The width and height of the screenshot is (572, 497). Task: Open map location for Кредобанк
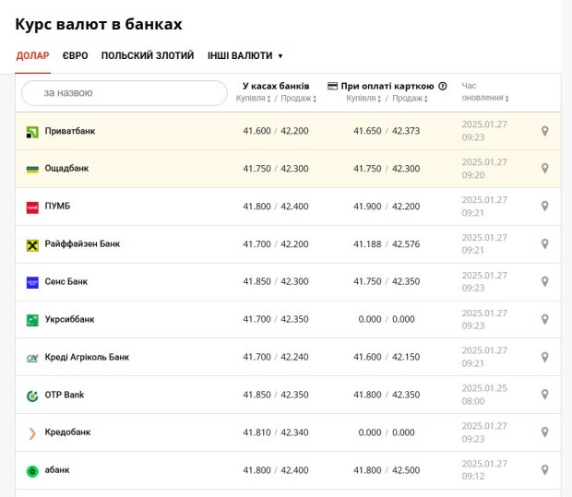coord(544,432)
